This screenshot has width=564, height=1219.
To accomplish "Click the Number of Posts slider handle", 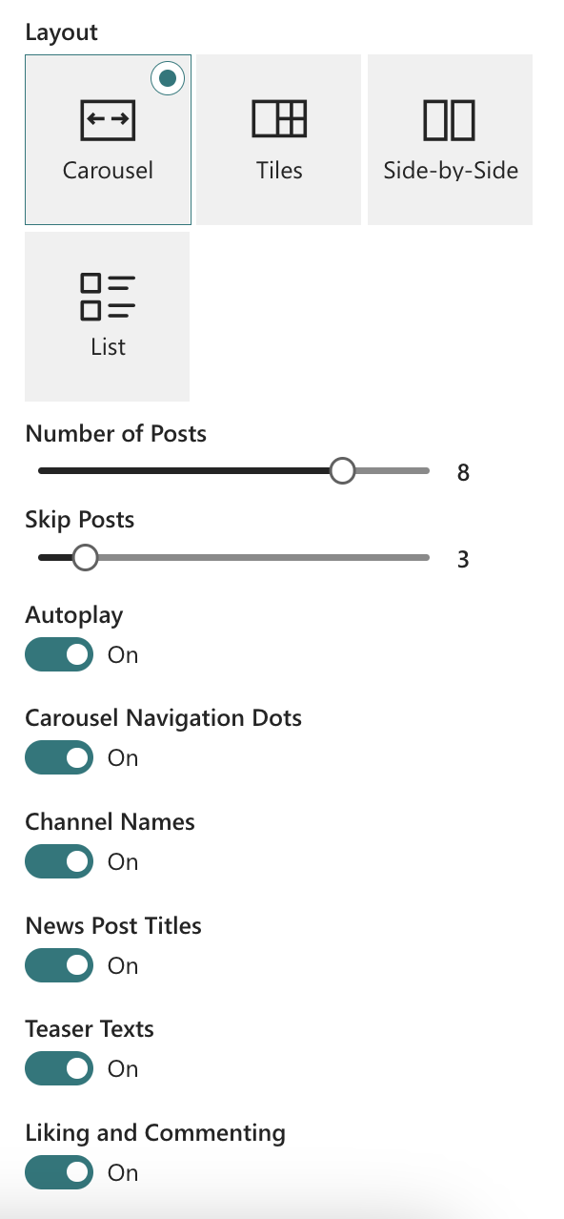I will coord(342,471).
